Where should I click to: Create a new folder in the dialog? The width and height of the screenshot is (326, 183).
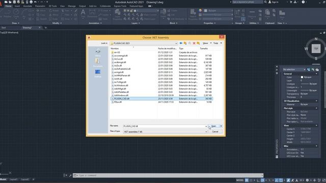click(x=198, y=43)
